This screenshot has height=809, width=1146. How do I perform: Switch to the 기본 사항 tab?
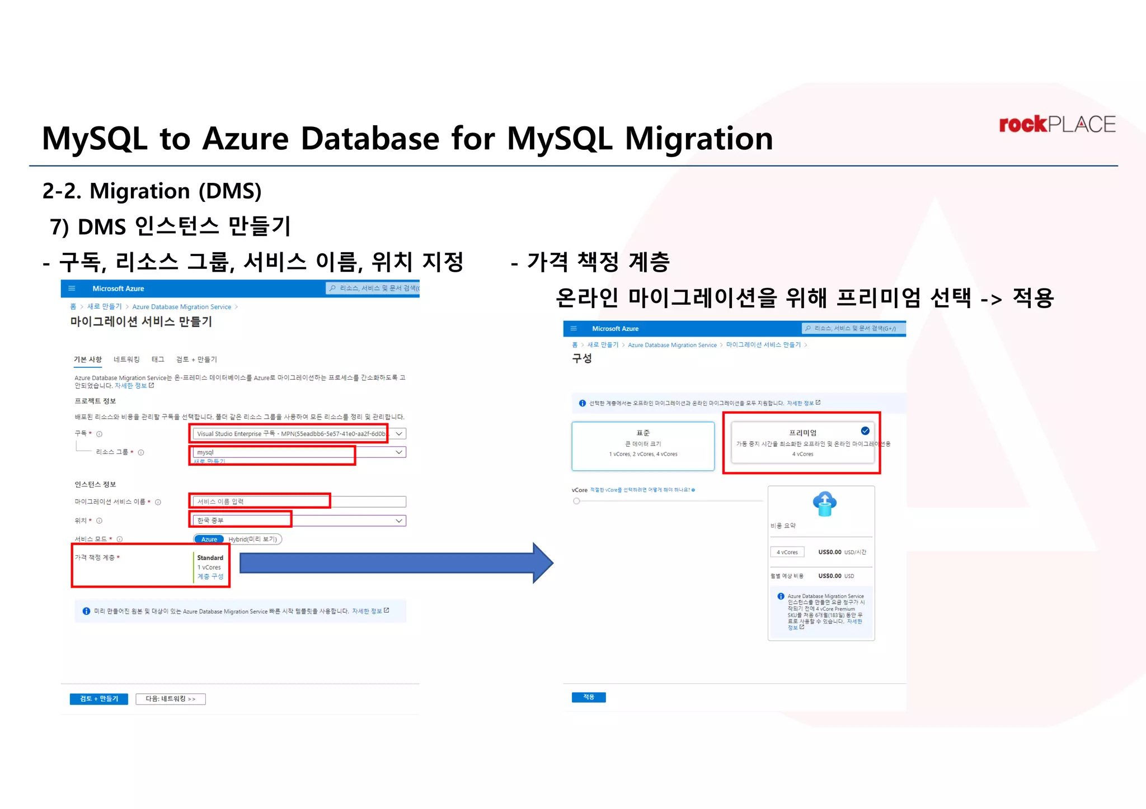(x=88, y=359)
